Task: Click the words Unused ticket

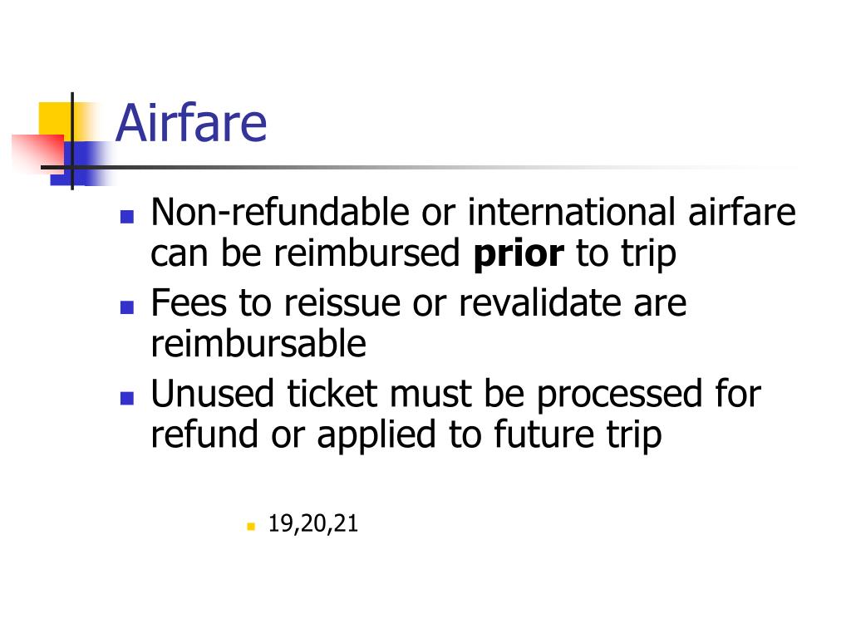Action: point(263,393)
